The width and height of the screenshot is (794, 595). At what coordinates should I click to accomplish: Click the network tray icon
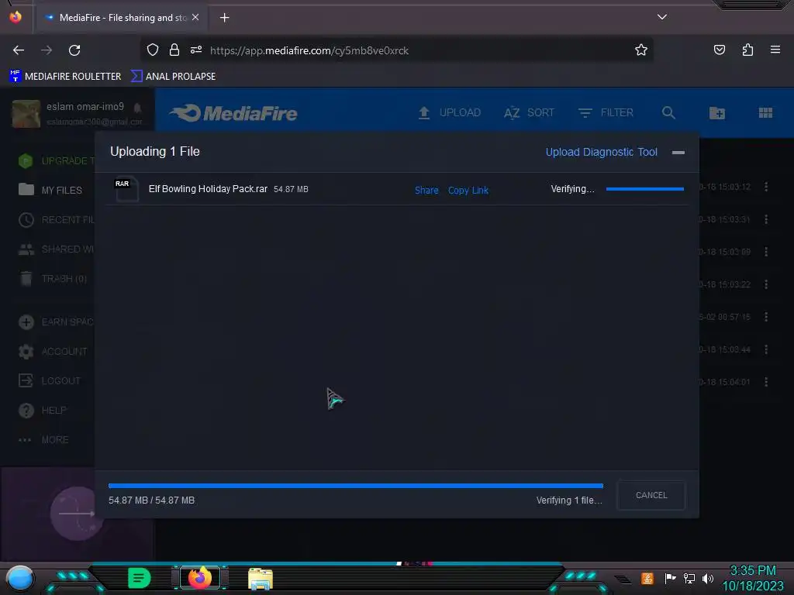pos(689,578)
